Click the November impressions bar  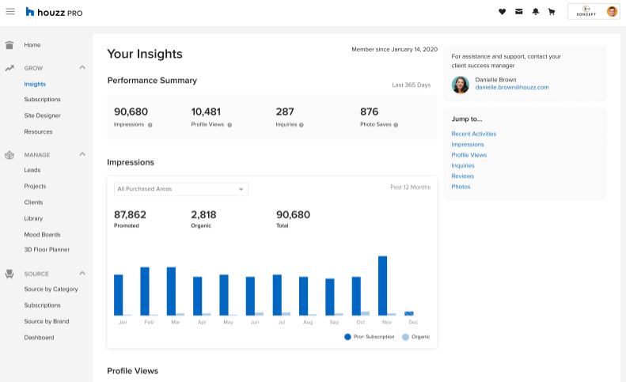coord(382,286)
